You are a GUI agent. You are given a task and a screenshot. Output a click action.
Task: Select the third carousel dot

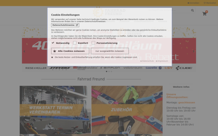(x=112, y=71)
